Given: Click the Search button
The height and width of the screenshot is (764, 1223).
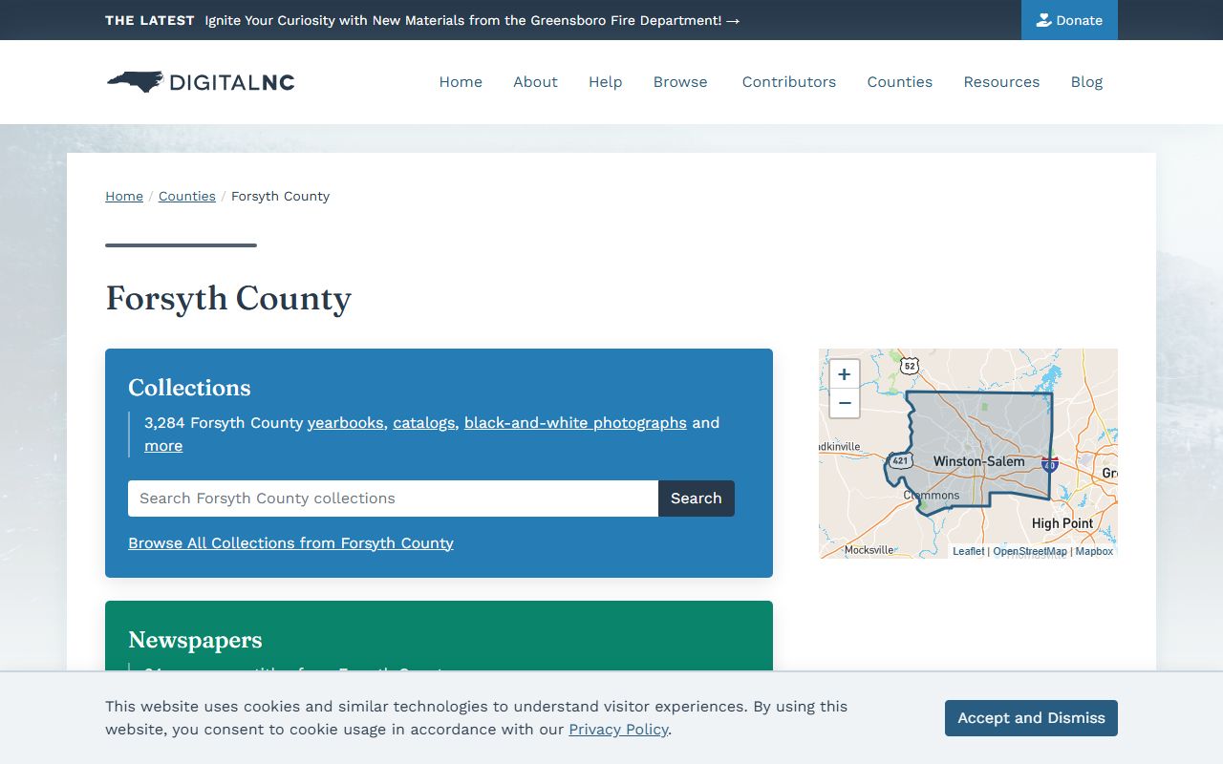Looking at the screenshot, I should (x=697, y=499).
